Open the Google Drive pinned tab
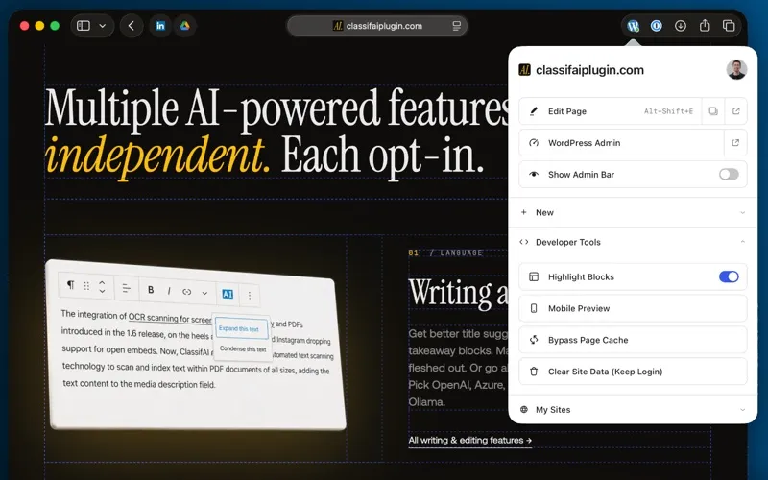Image resolution: width=768 pixels, height=480 pixels. [x=184, y=26]
